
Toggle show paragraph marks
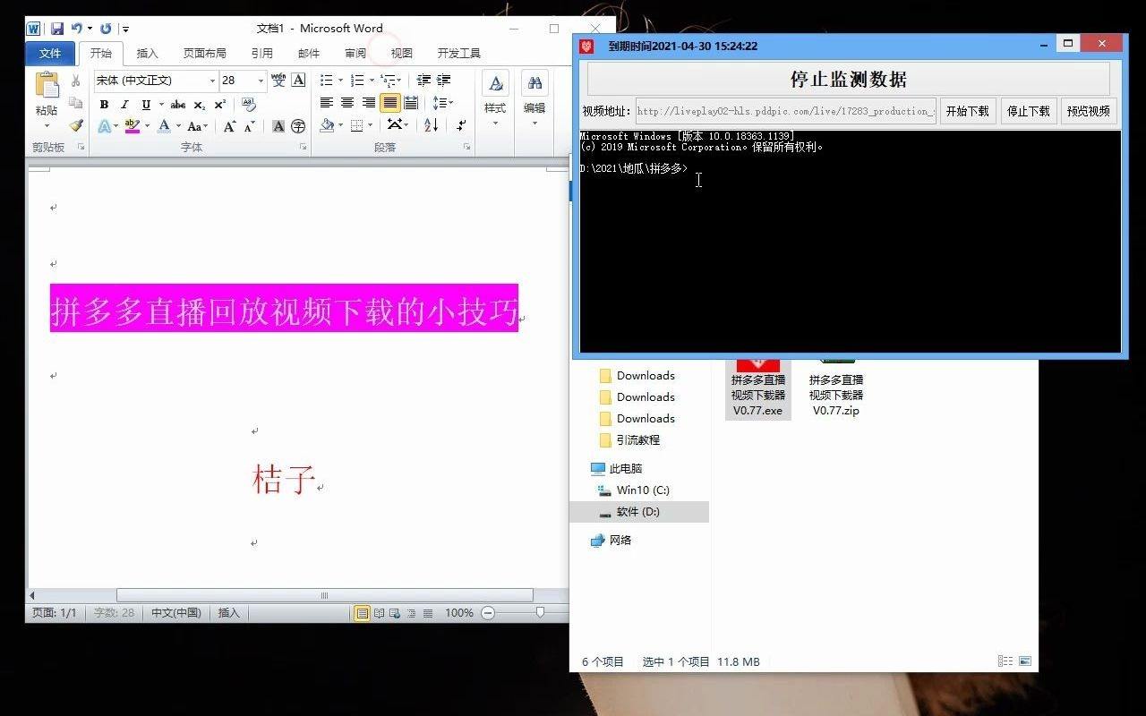[460, 126]
